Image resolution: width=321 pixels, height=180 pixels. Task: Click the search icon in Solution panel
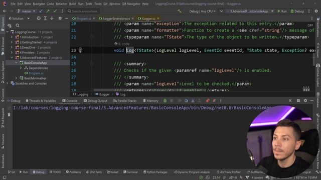click(x=18, y=25)
